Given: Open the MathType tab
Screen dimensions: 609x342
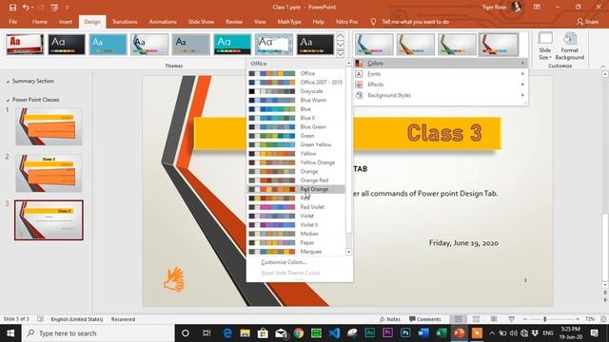Looking at the screenshot, I should click(289, 22).
